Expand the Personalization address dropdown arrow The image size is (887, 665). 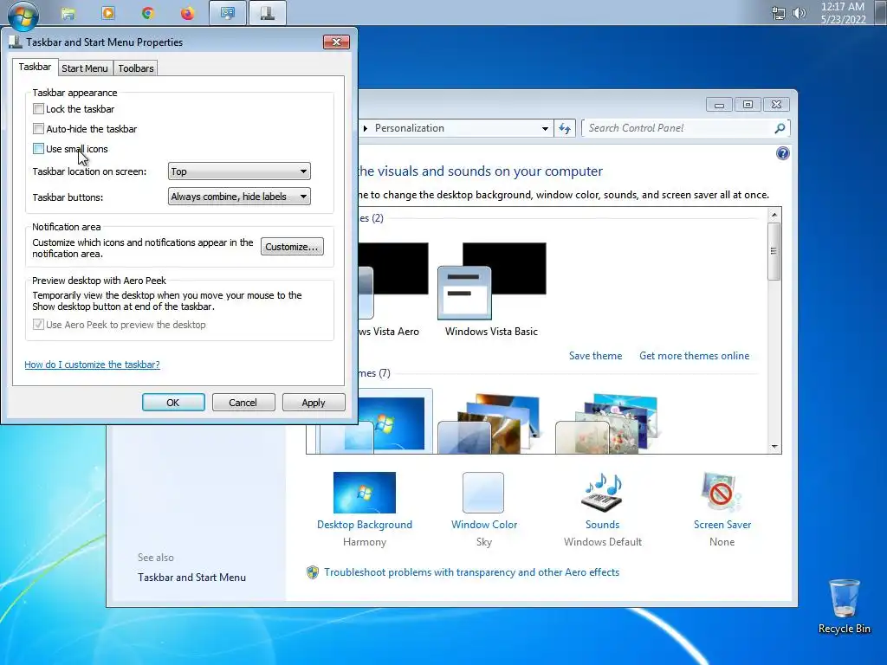click(x=545, y=128)
